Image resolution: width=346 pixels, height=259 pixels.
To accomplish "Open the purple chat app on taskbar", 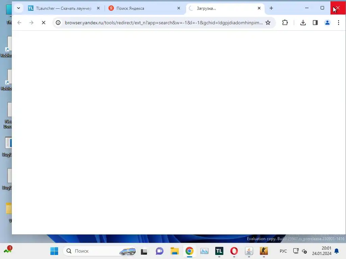I will (159, 251).
